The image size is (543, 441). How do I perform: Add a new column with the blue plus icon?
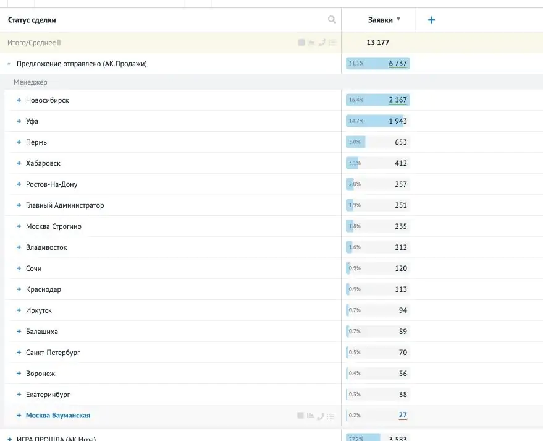tap(431, 20)
